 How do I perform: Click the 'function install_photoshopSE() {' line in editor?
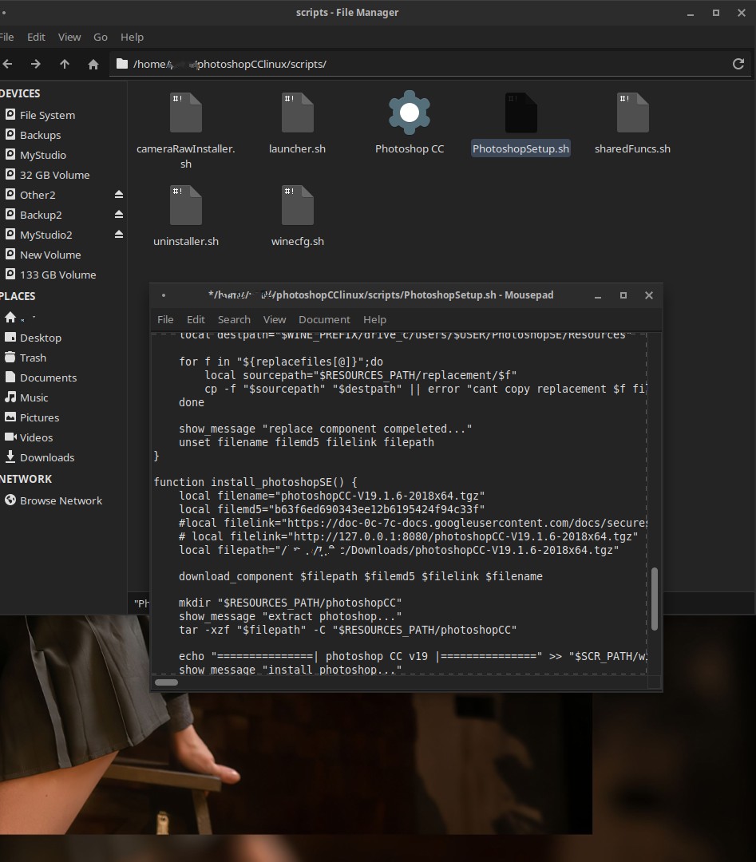pyautogui.click(x=255, y=482)
